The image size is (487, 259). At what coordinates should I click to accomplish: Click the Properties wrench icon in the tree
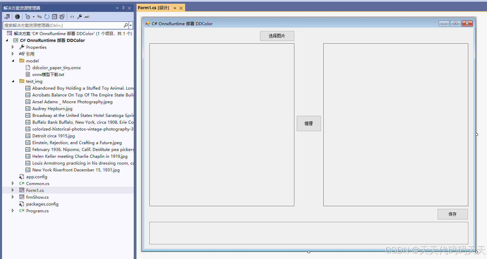point(22,47)
